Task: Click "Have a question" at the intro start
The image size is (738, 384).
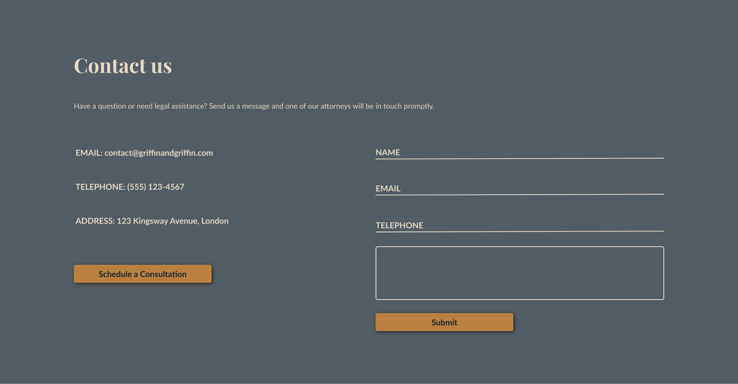Action: (x=100, y=106)
